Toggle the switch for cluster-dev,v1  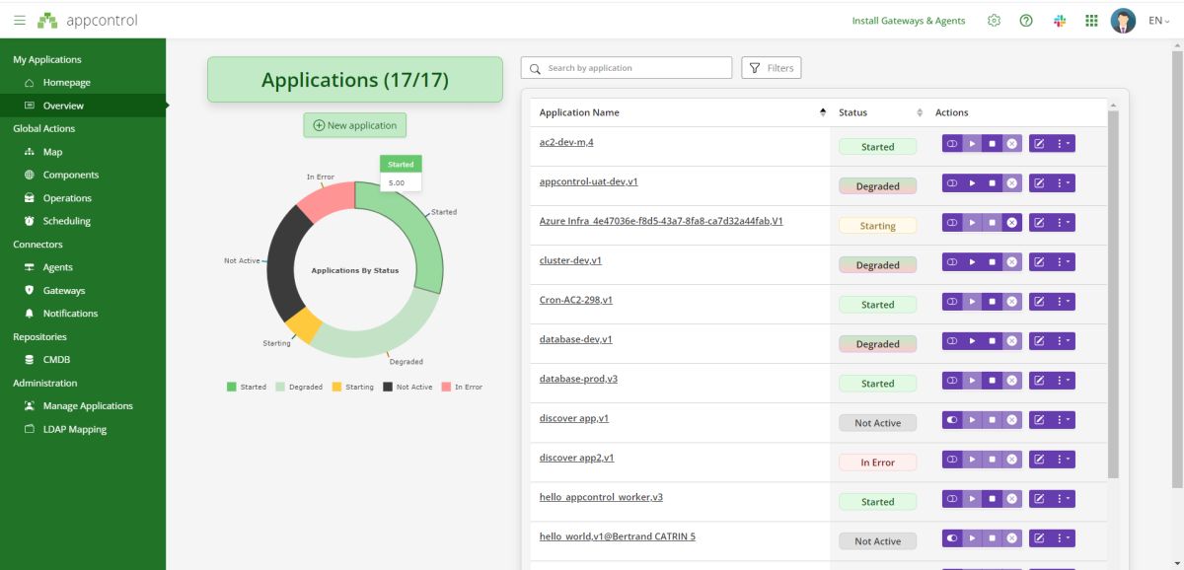click(x=952, y=262)
